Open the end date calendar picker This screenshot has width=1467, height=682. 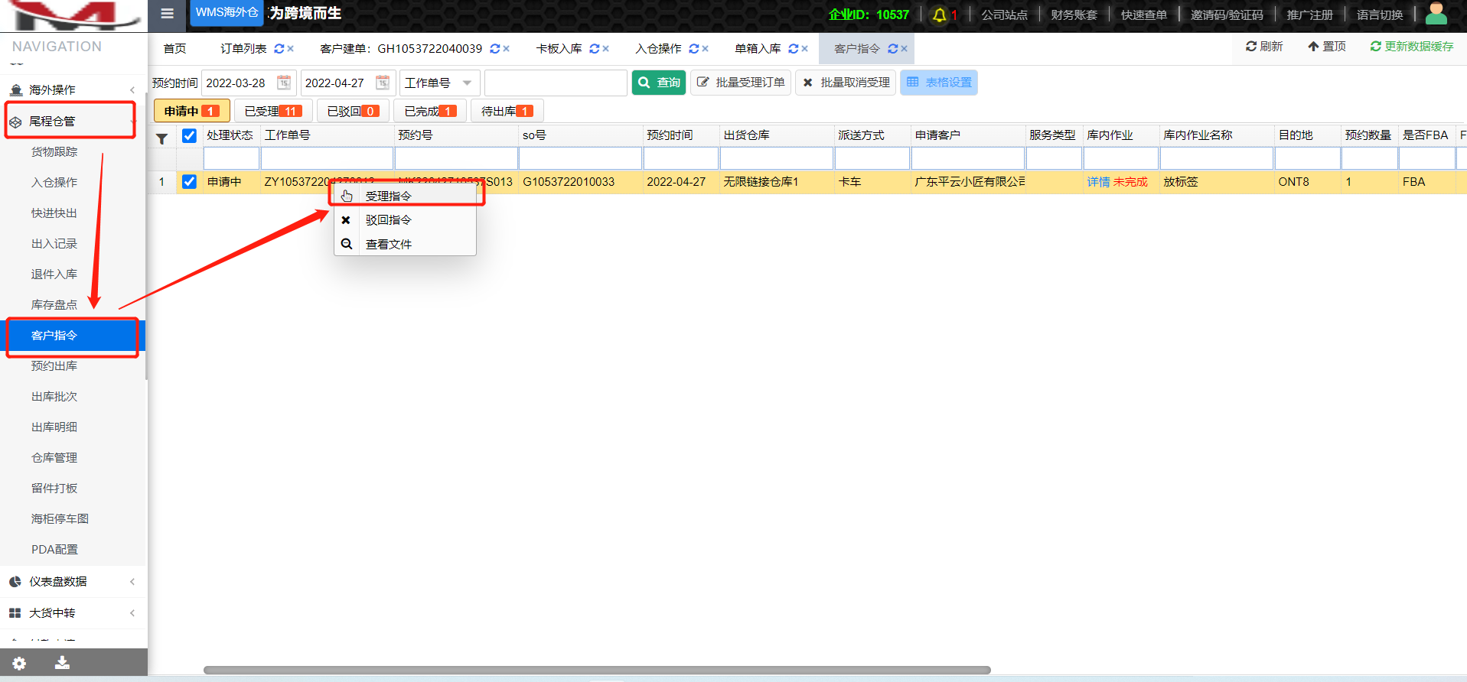[383, 83]
